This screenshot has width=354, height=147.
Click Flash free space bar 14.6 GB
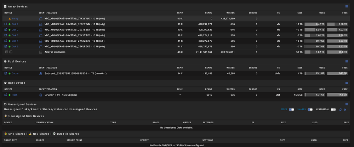click(x=337, y=95)
